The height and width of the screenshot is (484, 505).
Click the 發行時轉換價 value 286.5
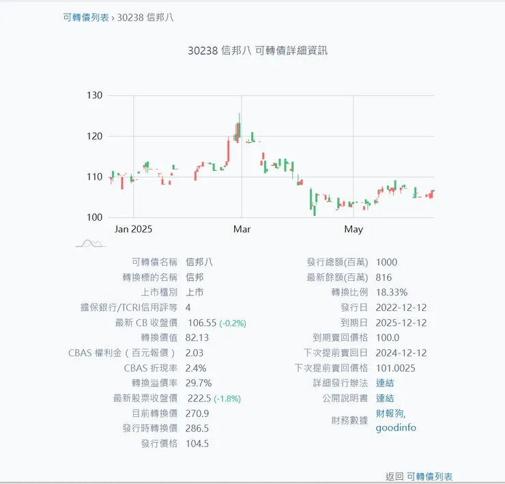point(197,429)
